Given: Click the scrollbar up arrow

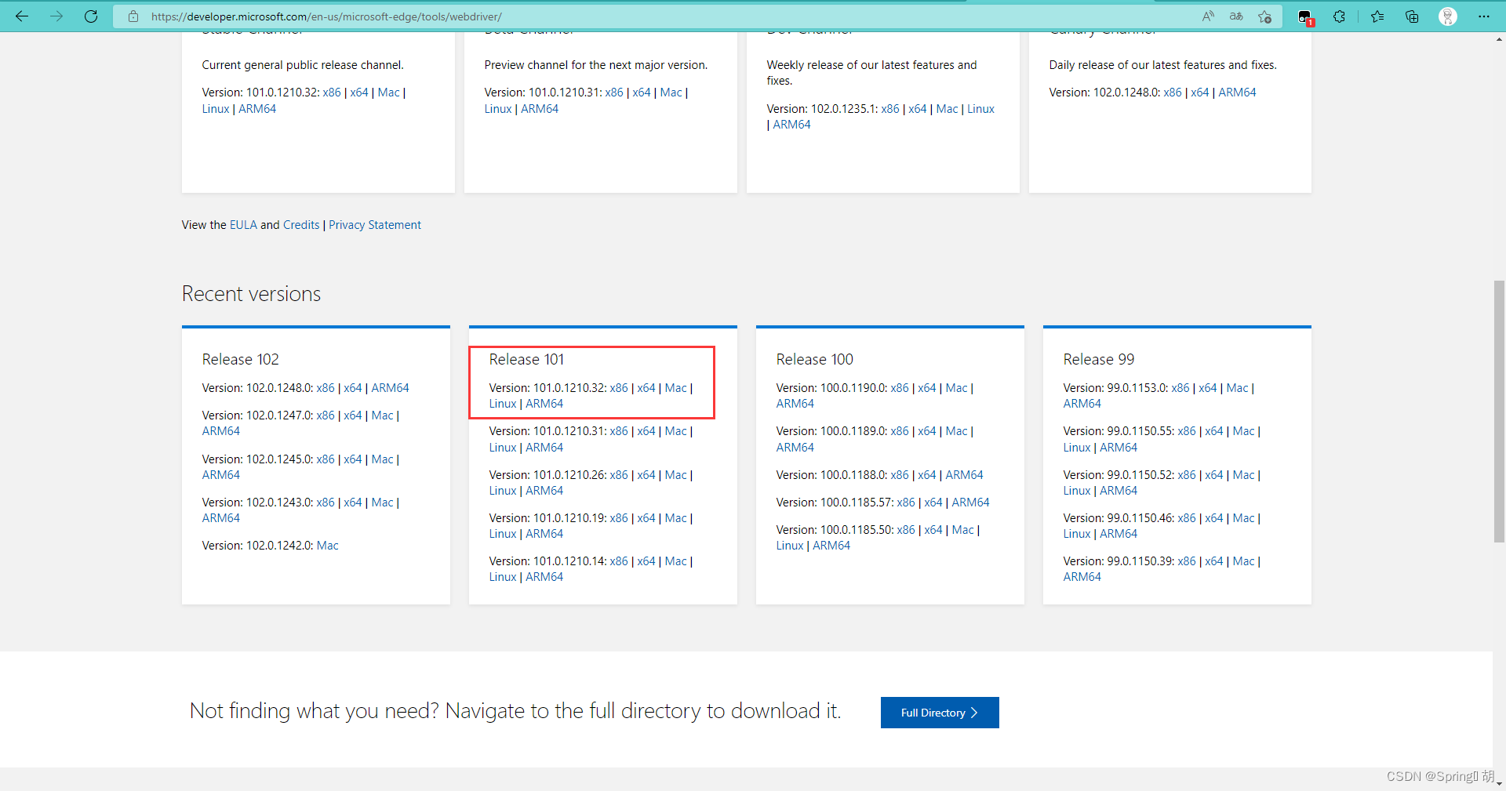Looking at the screenshot, I should tap(1499, 39).
